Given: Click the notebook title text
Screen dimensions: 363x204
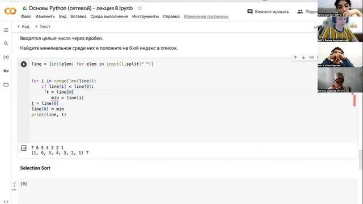Looking at the screenshot, I should click(x=81, y=8).
